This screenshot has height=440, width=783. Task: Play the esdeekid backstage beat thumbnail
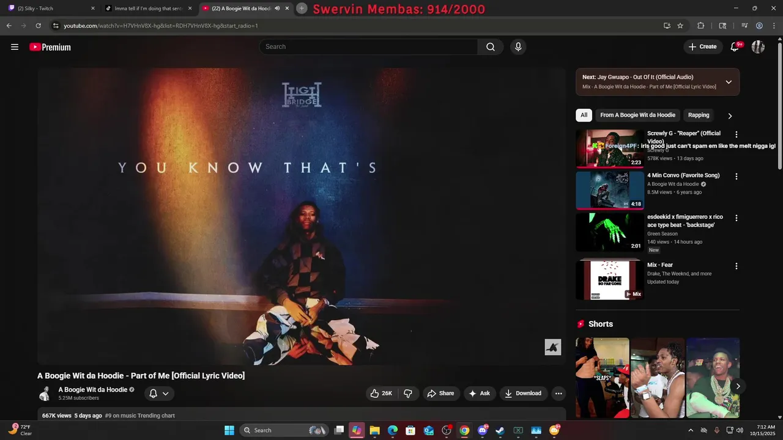coord(610,232)
